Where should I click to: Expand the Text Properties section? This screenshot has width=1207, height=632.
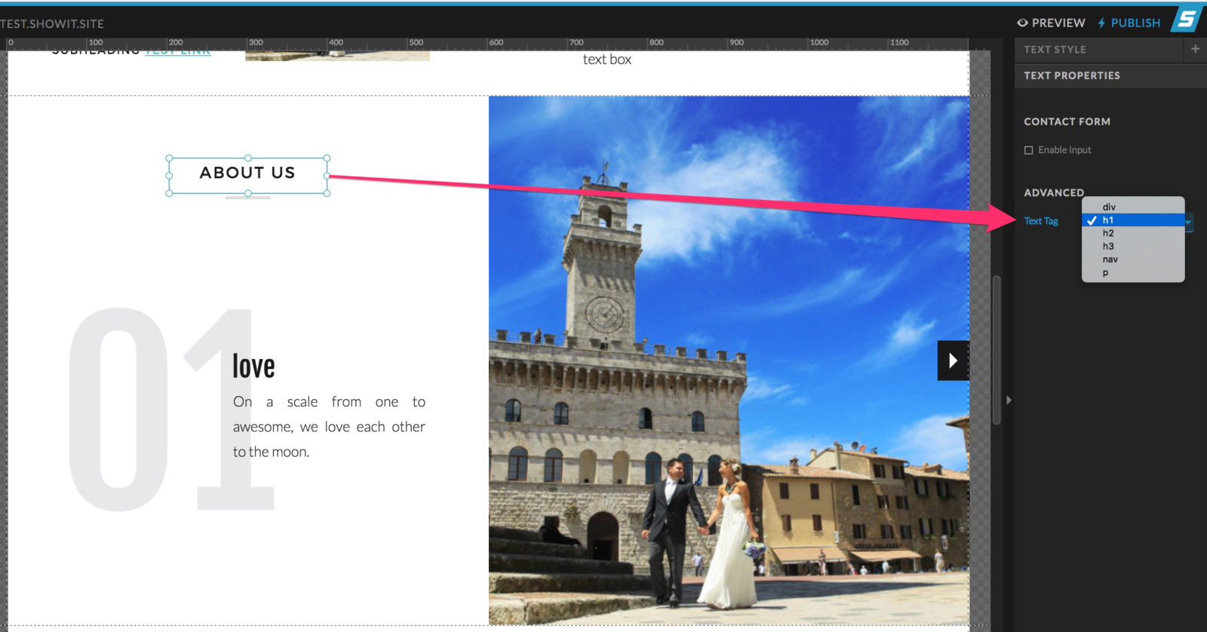1072,75
